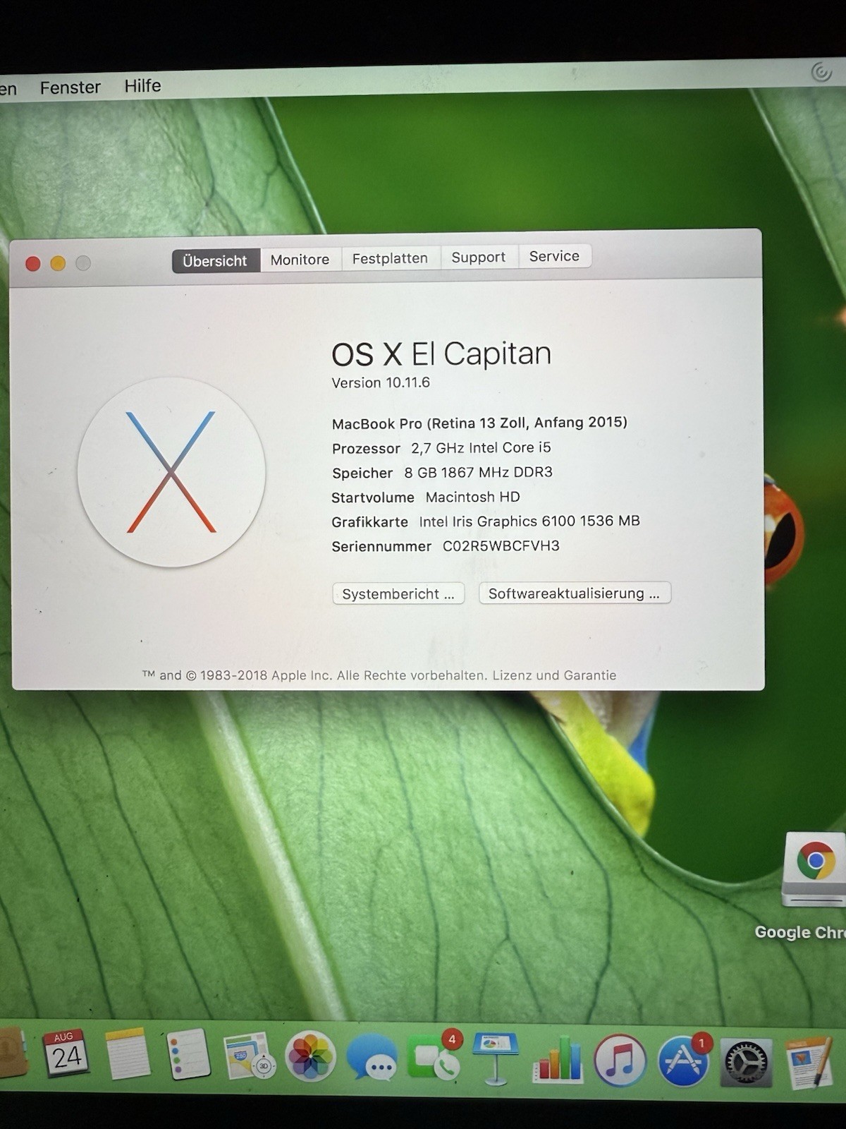Launch Pages from the dock
The image size is (846, 1129).
tap(808, 1063)
